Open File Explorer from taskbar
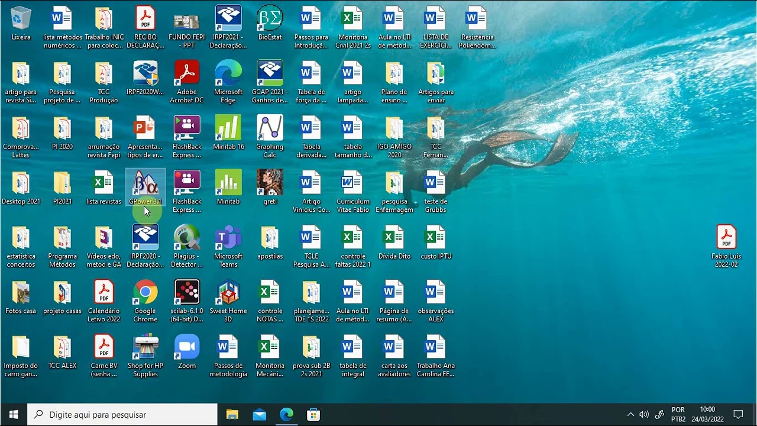This screenshot has width=757, height=426. coord(232,415)
